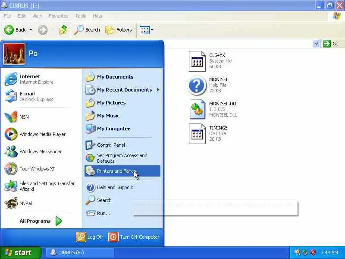Open Control Panel
The width and height of the screenshot is (345, 259).
point(122,145)
